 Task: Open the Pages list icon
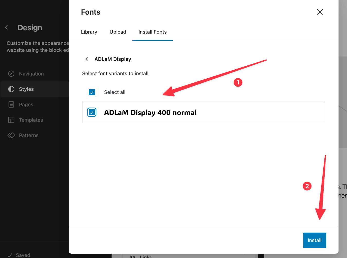coord(11,104)
